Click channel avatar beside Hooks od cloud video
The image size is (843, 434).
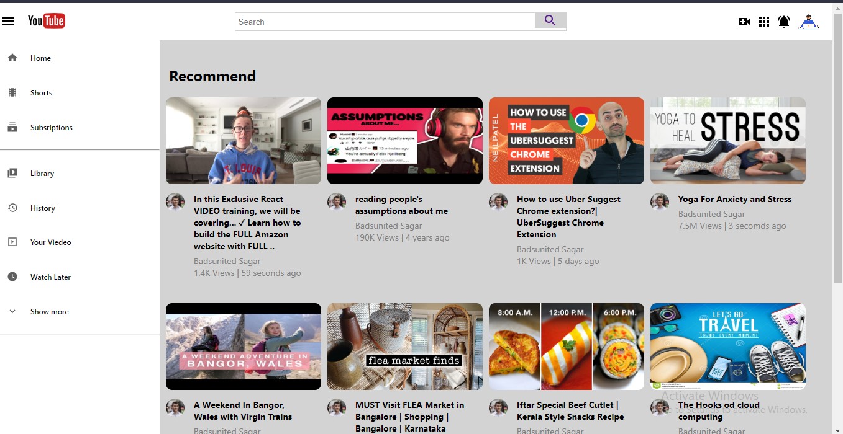pos(660,408)
